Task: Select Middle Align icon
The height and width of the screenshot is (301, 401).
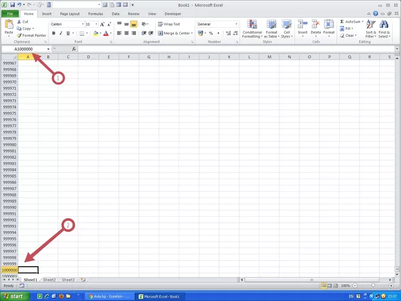Action: click(x=127, y=24)
